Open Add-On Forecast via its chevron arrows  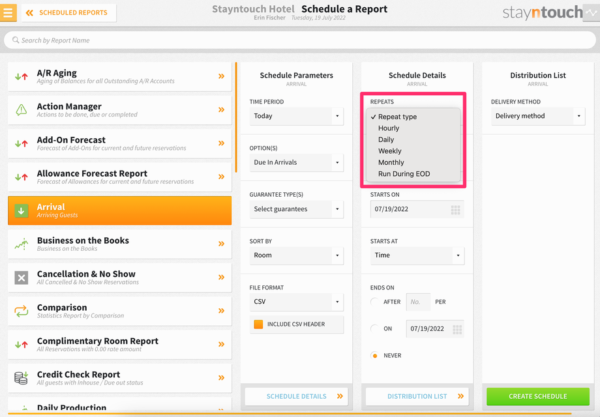click(221, 143)
